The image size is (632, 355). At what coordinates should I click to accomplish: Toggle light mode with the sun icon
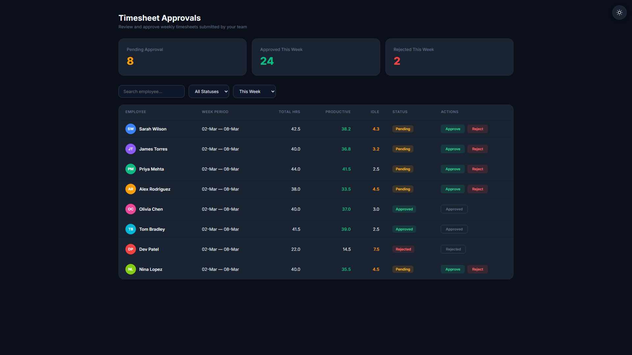point(619,12)
